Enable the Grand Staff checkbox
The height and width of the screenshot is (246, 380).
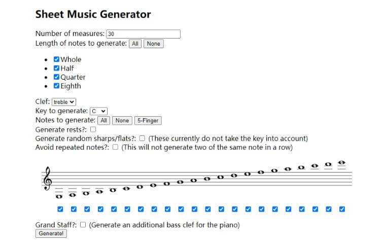point(83,225)
